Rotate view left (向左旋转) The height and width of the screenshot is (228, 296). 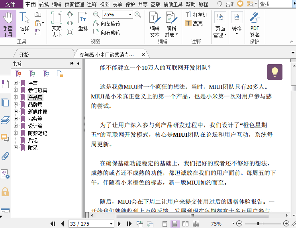(x=107, y=24)
